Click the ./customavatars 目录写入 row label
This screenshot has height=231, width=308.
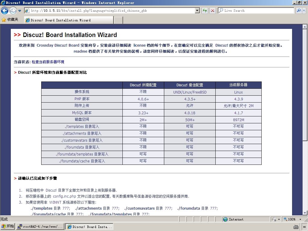[82, 140]
